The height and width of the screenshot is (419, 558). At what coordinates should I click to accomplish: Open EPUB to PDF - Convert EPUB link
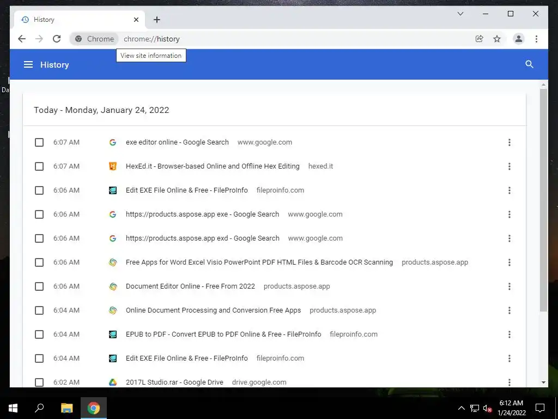(223, 334)
